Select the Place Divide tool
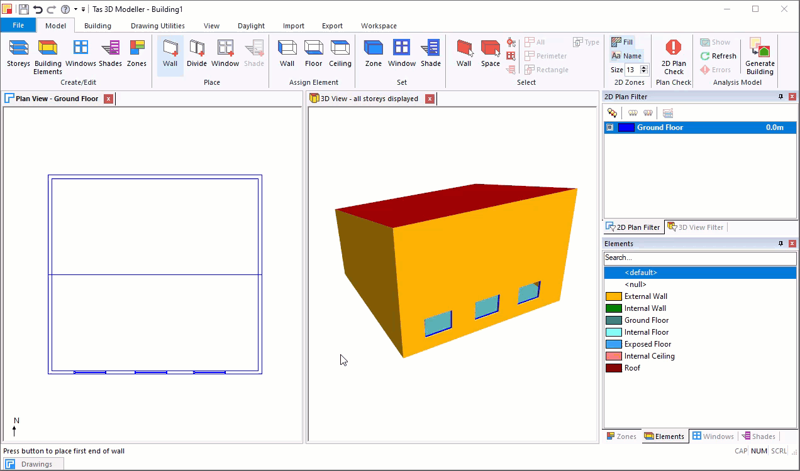 (x=197, y=53)
